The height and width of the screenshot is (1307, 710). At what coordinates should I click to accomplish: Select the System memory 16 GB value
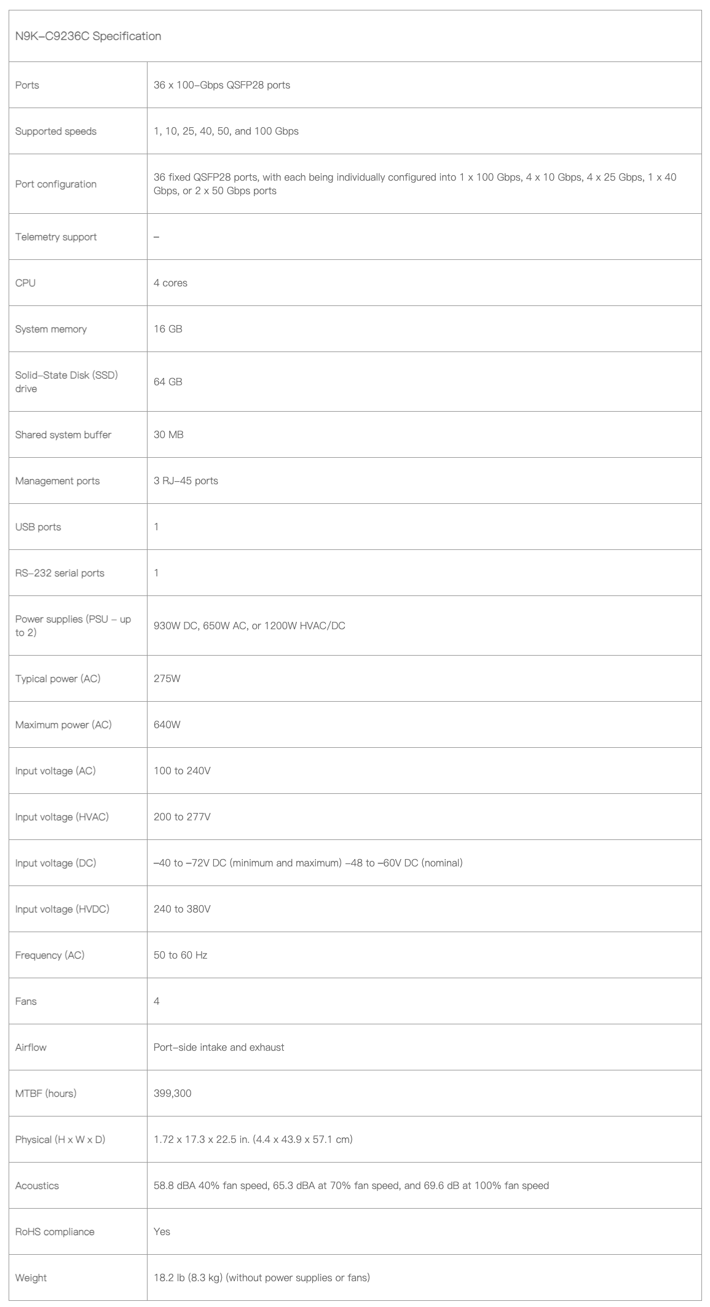coord(168,329)
